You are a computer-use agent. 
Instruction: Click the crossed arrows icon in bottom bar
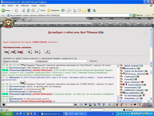tap(121, 105)
